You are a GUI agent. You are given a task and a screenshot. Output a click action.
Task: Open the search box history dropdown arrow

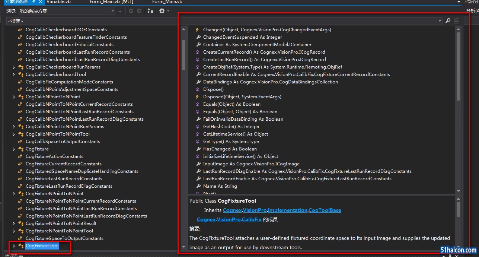point(440,21)
